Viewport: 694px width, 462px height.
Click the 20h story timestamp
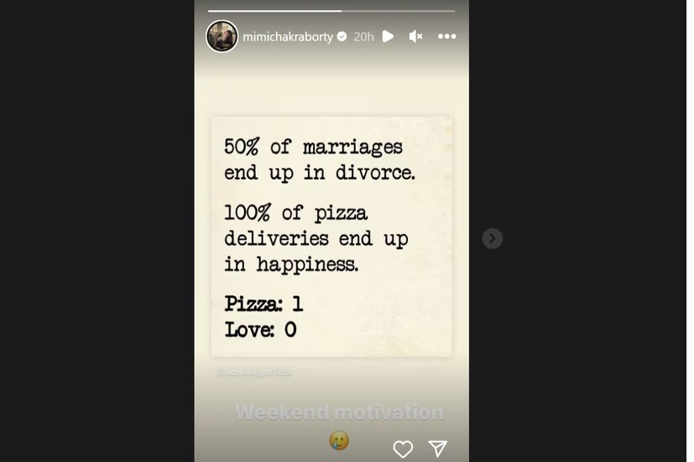point(363,37)
